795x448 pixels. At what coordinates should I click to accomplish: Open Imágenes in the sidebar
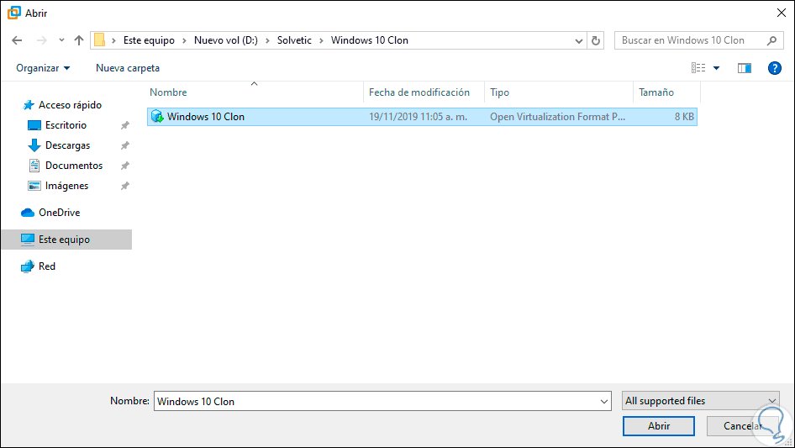(66, 187)
